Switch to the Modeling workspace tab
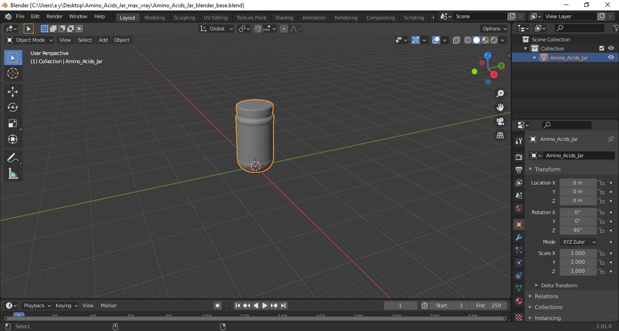 coord(155,17)
